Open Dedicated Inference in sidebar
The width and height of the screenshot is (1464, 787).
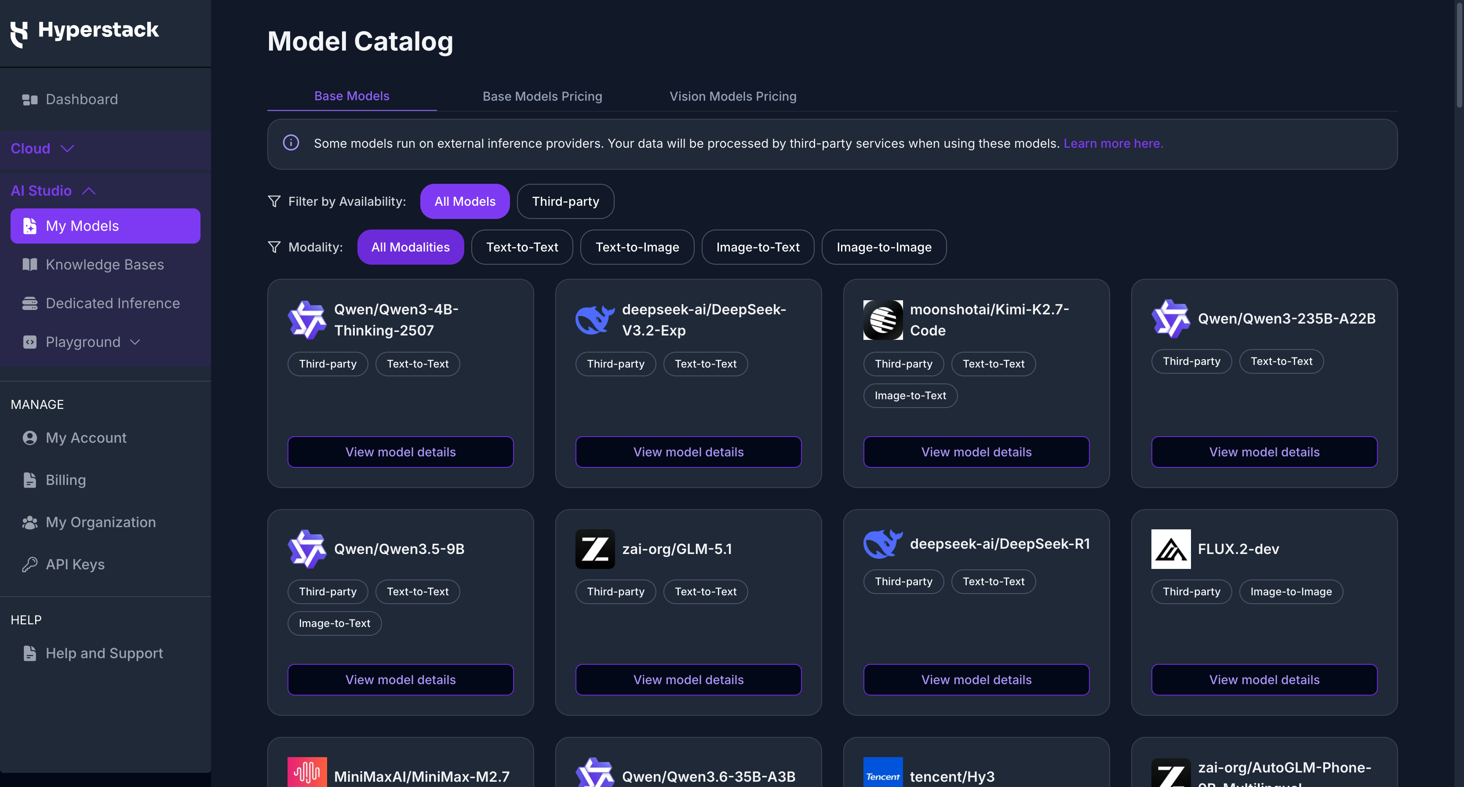click(105, 303)
